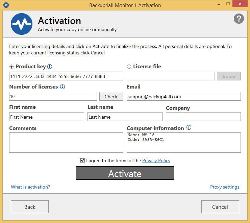
Task: Click the Product key info icon
Action: pos(50,67)
